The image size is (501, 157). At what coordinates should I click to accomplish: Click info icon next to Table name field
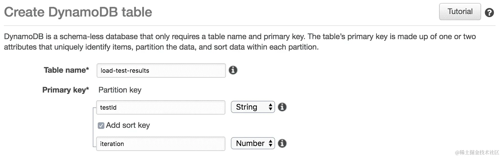click(233, 70)
